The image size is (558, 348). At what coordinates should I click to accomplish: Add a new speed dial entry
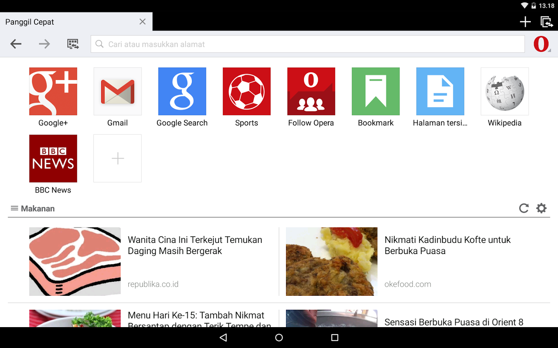click(x=117, y=159)
